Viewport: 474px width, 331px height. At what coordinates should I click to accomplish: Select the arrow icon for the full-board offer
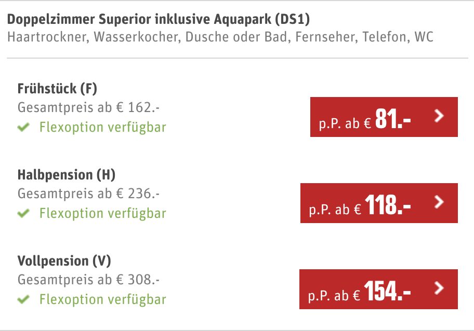[x=439, y=289]
